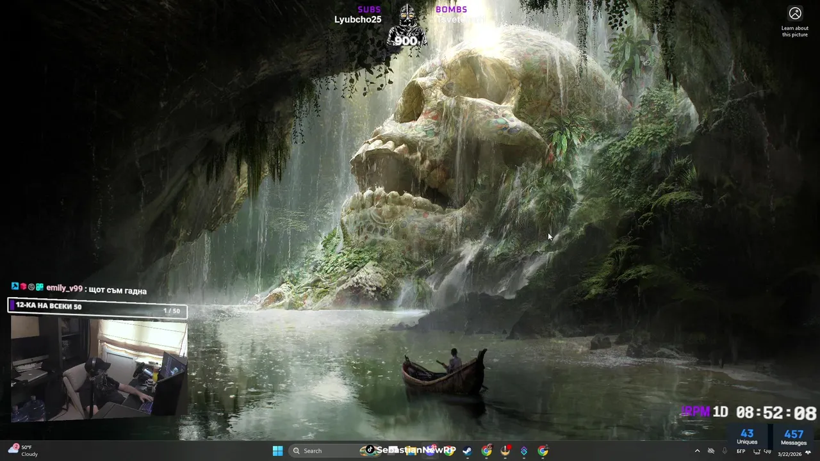This screenshot has width=820, height=461.
Task: Open the network status tray icon
Action: click(x=757, y=452)
